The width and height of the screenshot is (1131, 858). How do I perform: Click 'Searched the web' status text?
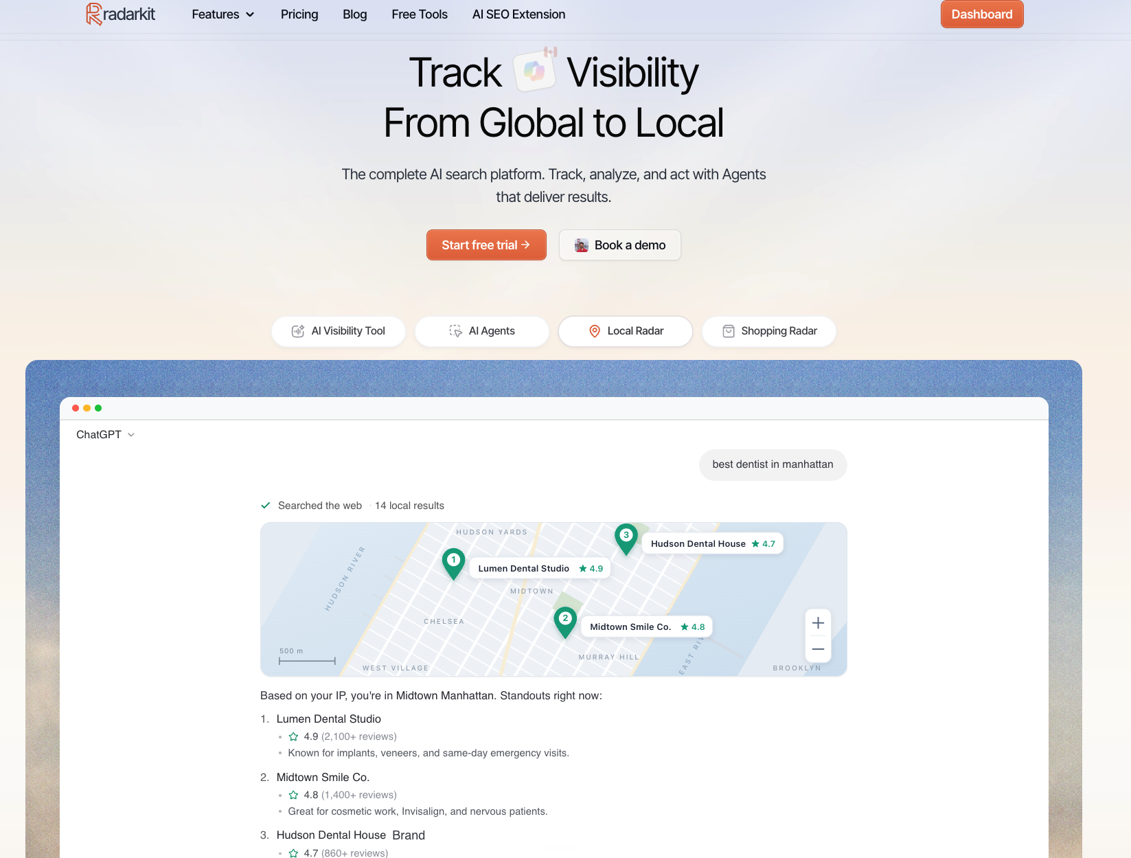[x=320, y=506]
